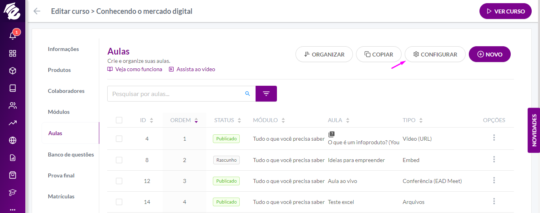Click the CONFIGURAR button
540x213 pixels.
(435, 55)
